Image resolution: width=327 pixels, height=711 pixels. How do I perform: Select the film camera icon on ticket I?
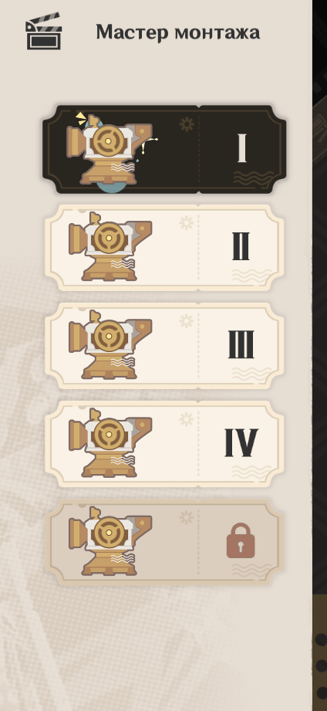[x=110, y=152]
